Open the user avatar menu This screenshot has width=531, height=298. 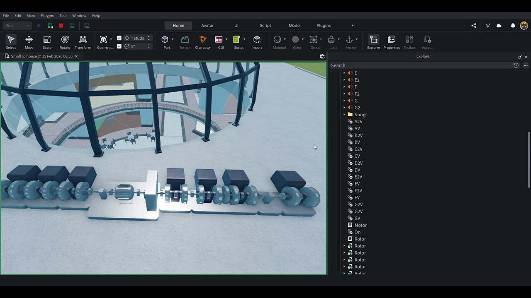(x=524, y=26)
